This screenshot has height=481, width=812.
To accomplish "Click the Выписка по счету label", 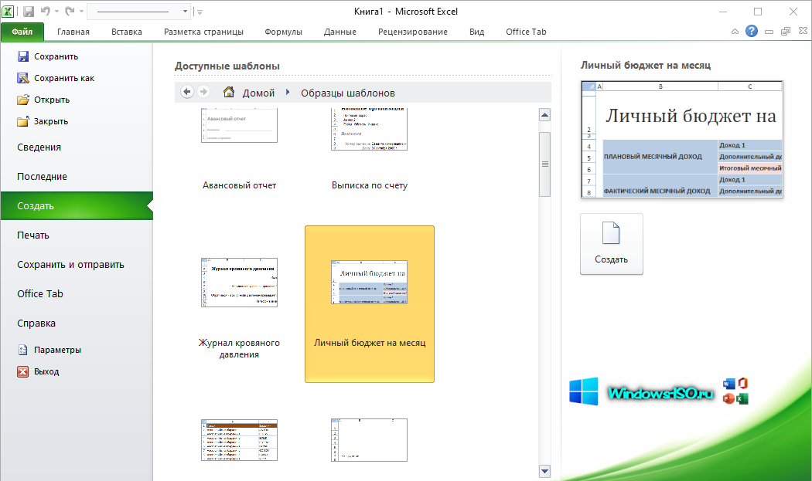I will [370, 185].
